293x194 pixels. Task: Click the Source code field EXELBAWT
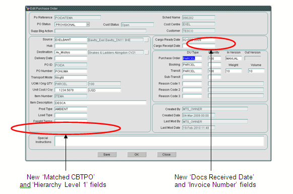71,40
